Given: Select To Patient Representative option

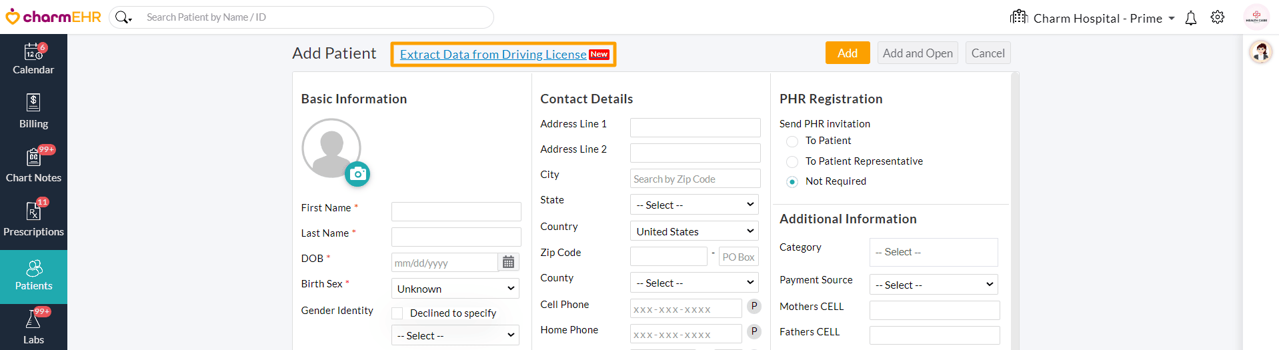Looking at the screenshot, I should click(x=792, y=162).
